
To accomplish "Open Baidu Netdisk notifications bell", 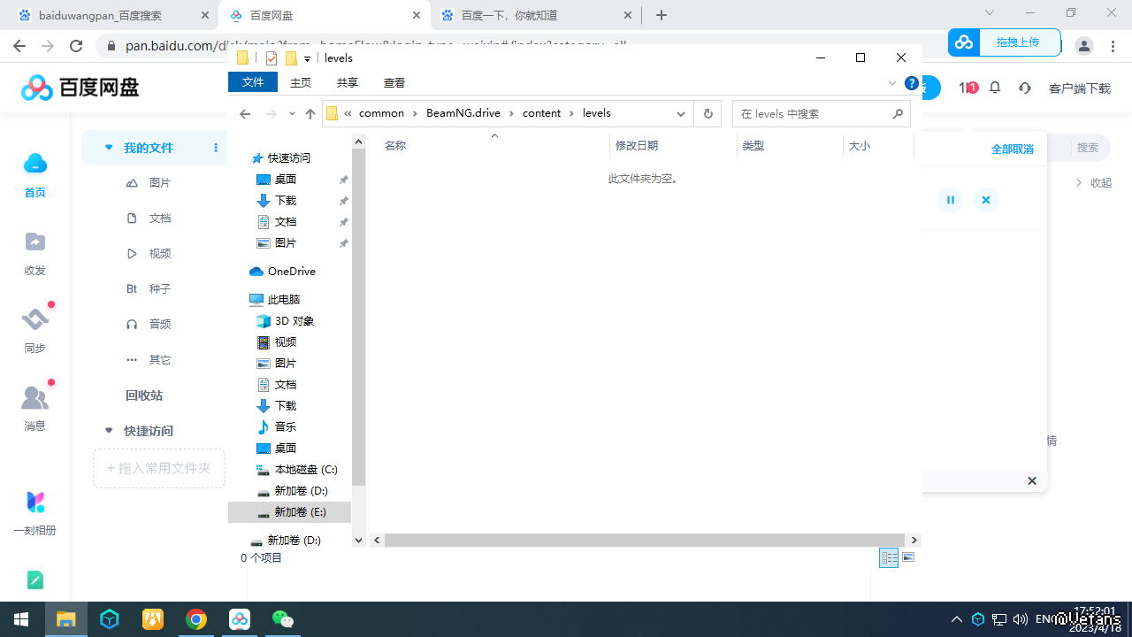I will click(995, 88).
